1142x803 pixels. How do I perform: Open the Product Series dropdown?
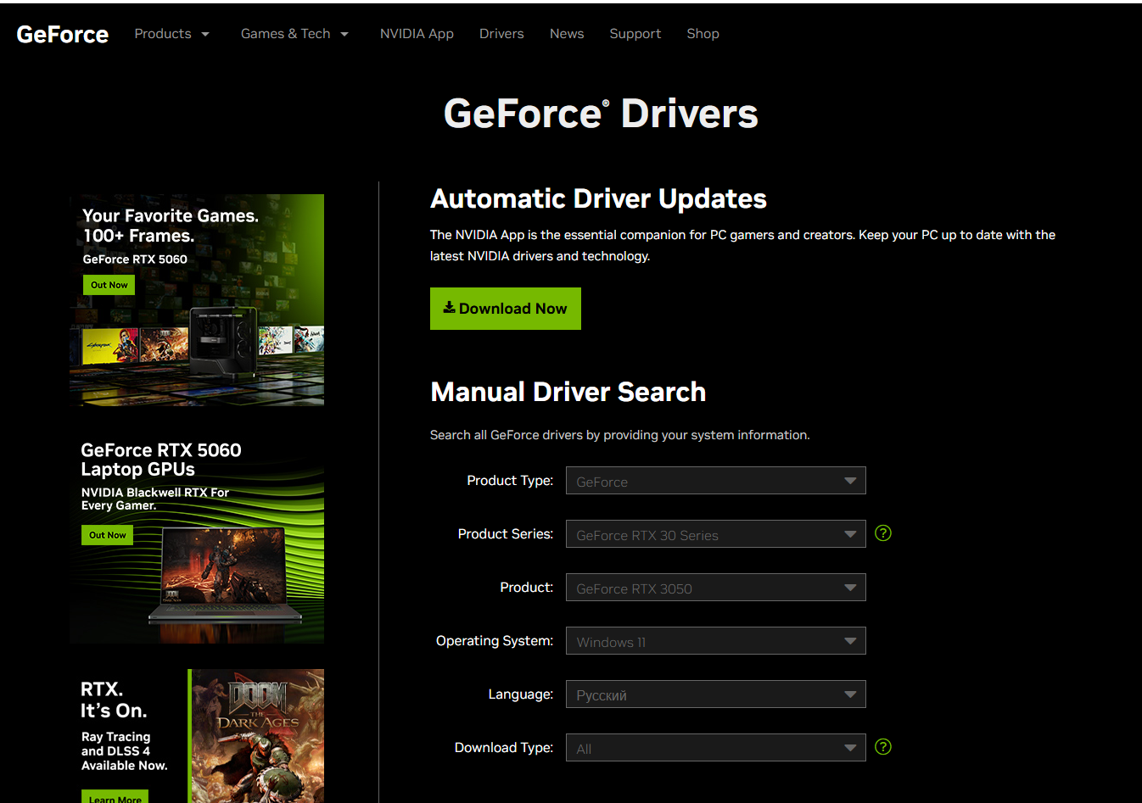(715, 534)
